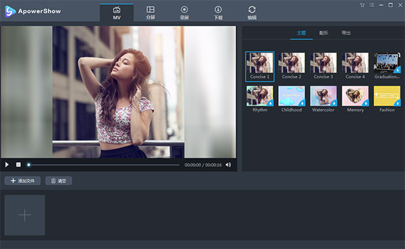This screenshot has width=405, height=249.
Task: Open the 编辑 convert/edit section
Action: click(252, 13)
